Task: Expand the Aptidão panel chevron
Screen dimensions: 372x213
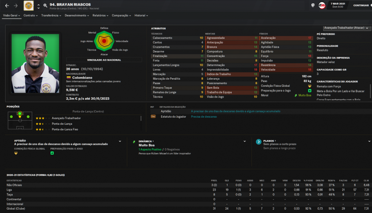Action: (120, 141)
